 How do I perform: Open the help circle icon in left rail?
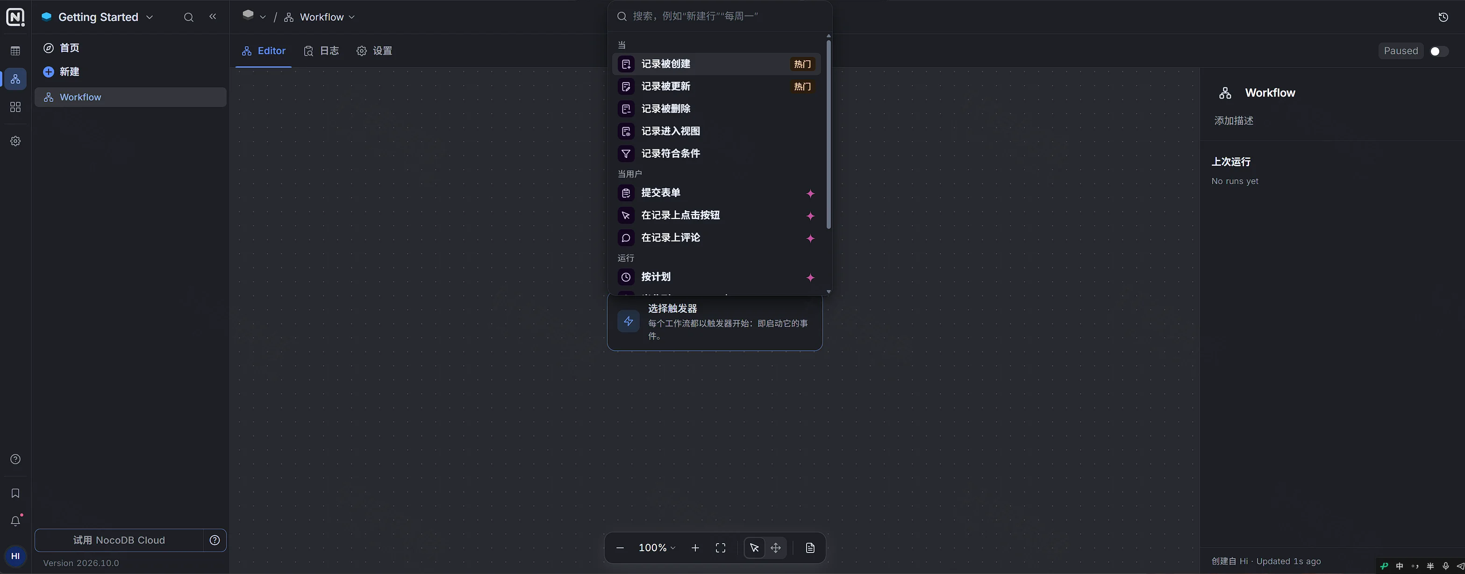pos(15,459)
